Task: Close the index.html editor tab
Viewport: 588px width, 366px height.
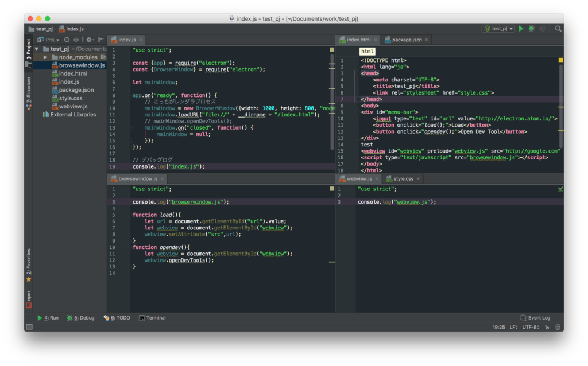Action: (376, 40)
